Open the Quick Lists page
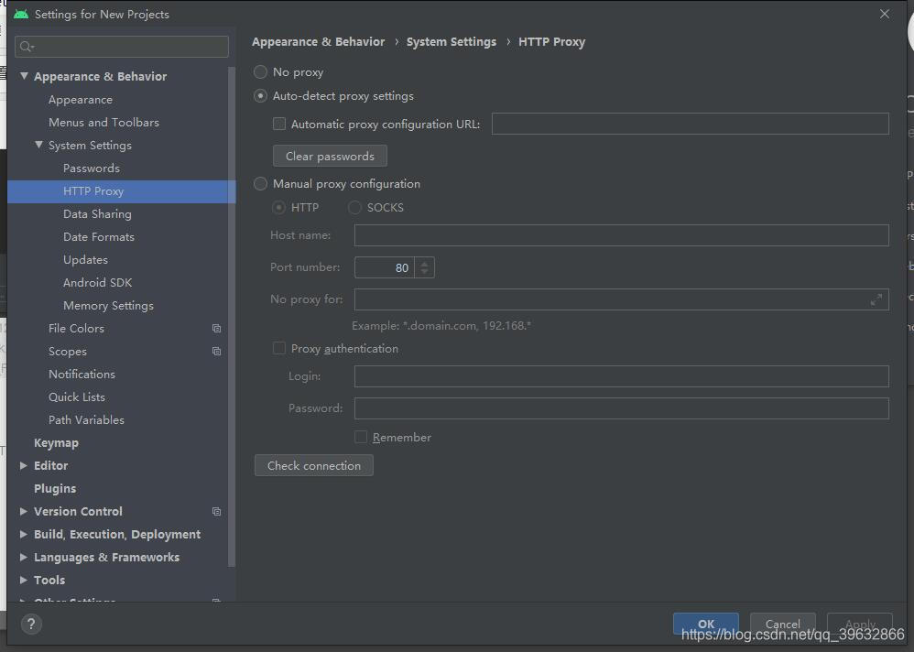The height and width of the screenshot is (652, 914). click(77, 397)
